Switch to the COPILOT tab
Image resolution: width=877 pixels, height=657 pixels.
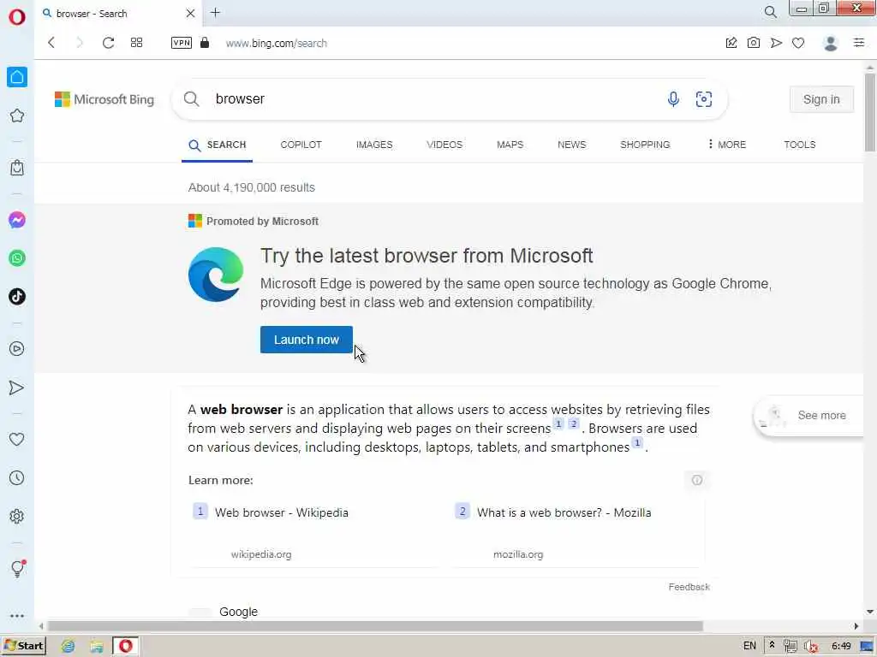tap(301, 145)
